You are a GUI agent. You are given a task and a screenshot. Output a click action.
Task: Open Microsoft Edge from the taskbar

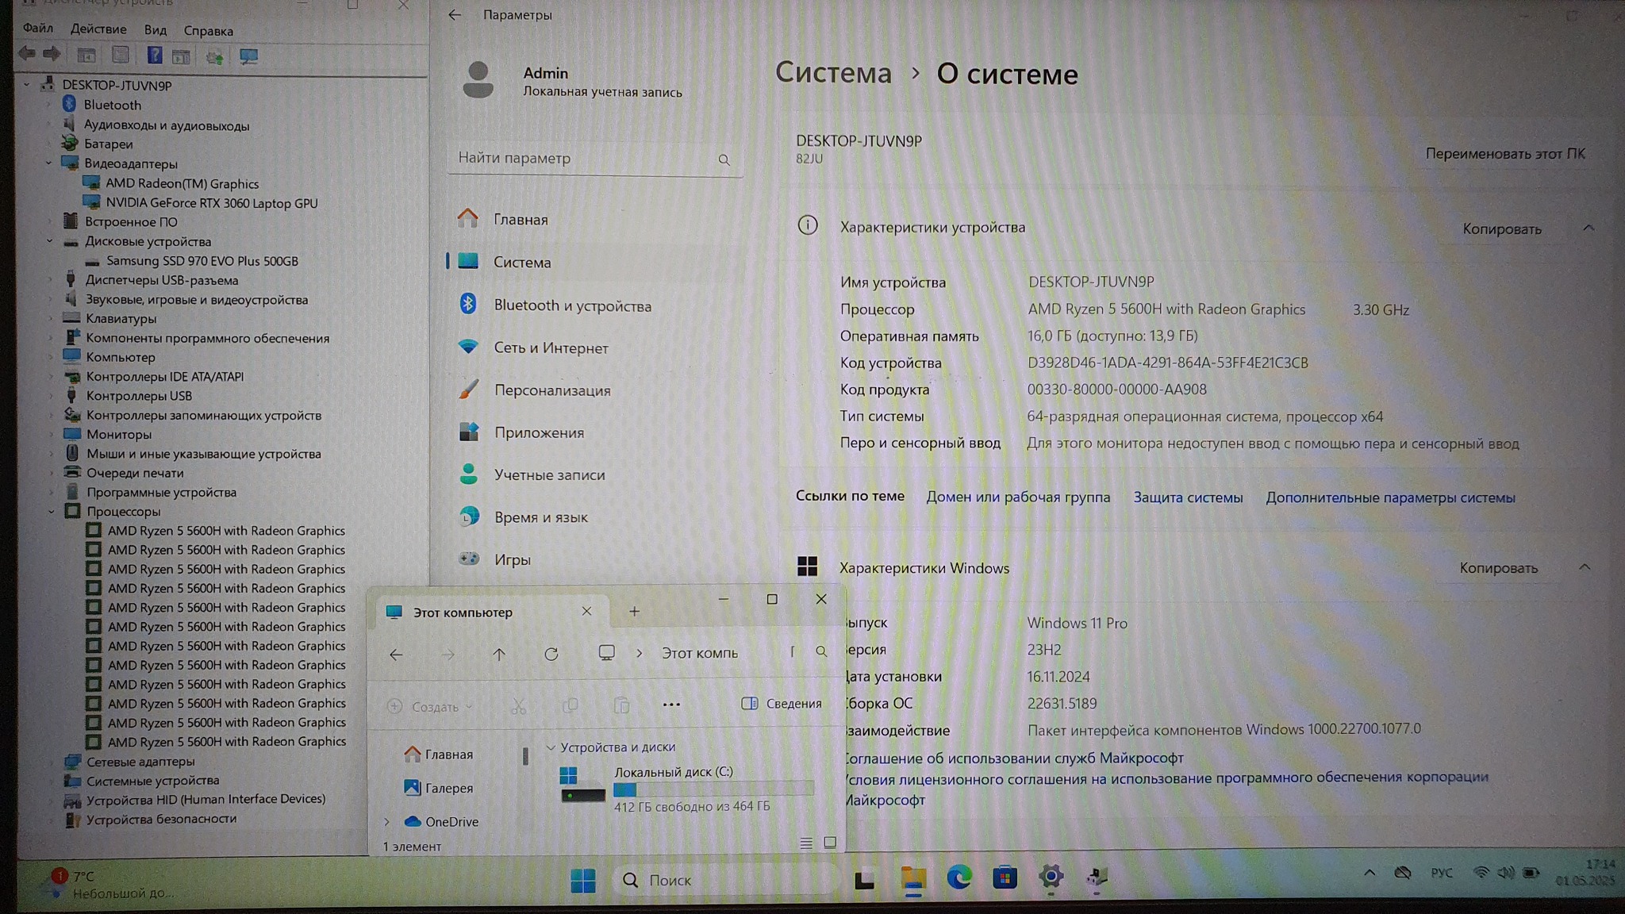click(958, 878)
